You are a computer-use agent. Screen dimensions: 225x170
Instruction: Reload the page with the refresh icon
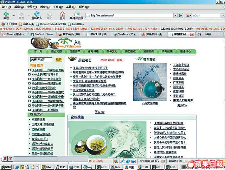coord(37,14)
